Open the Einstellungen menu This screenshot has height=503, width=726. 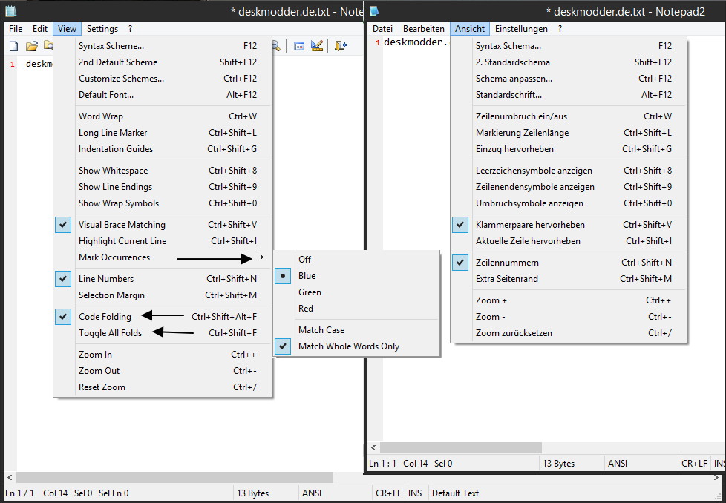click(x=521, y=29)
